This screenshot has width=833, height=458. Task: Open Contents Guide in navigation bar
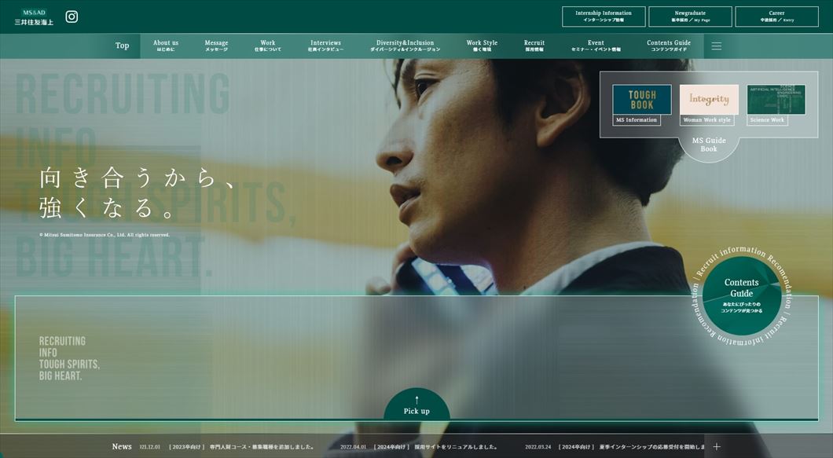pyautogui.click(x=669, y=46)
